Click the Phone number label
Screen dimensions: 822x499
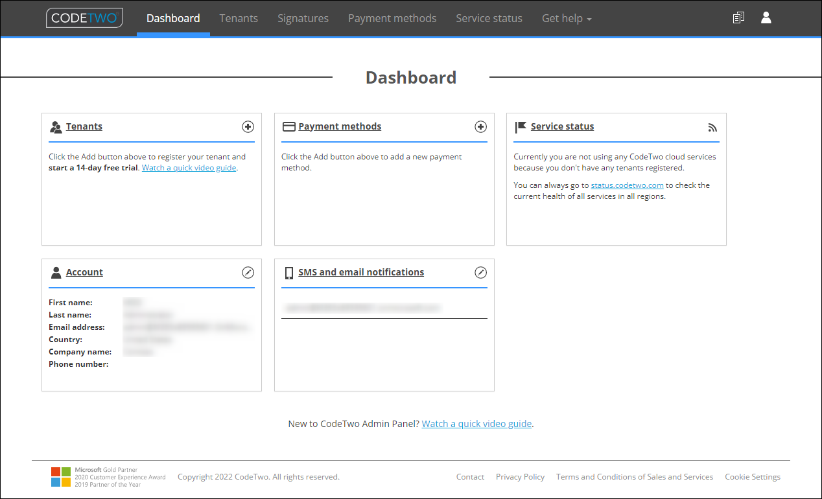click(78, 364)
